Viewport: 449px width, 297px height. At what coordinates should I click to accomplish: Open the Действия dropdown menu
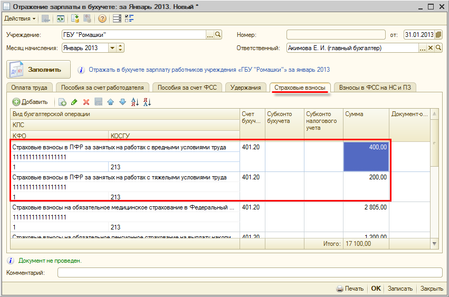coord(20,18)
